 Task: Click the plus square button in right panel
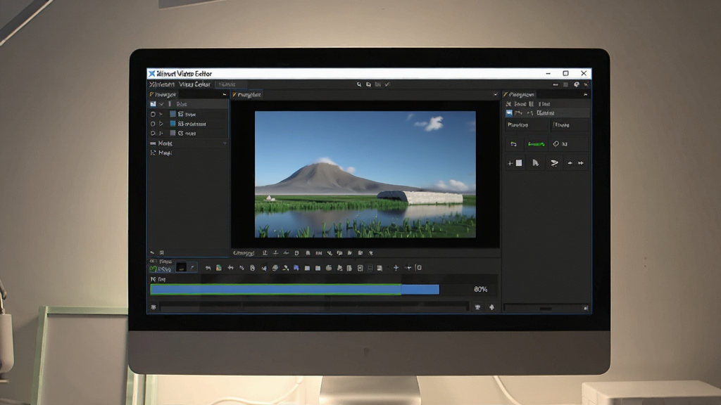(x=515, y=163)
